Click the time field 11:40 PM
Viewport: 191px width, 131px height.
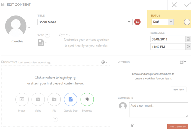pos(168,47)
